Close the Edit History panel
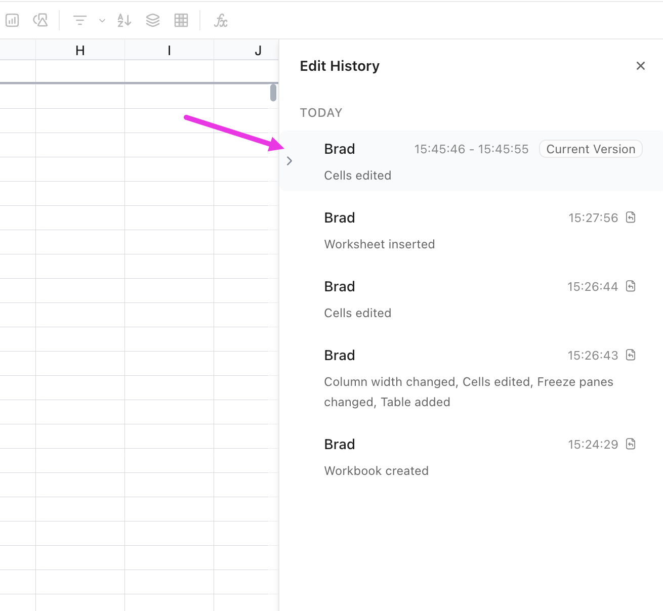The image size is (663, 611). tap(641, 66)
